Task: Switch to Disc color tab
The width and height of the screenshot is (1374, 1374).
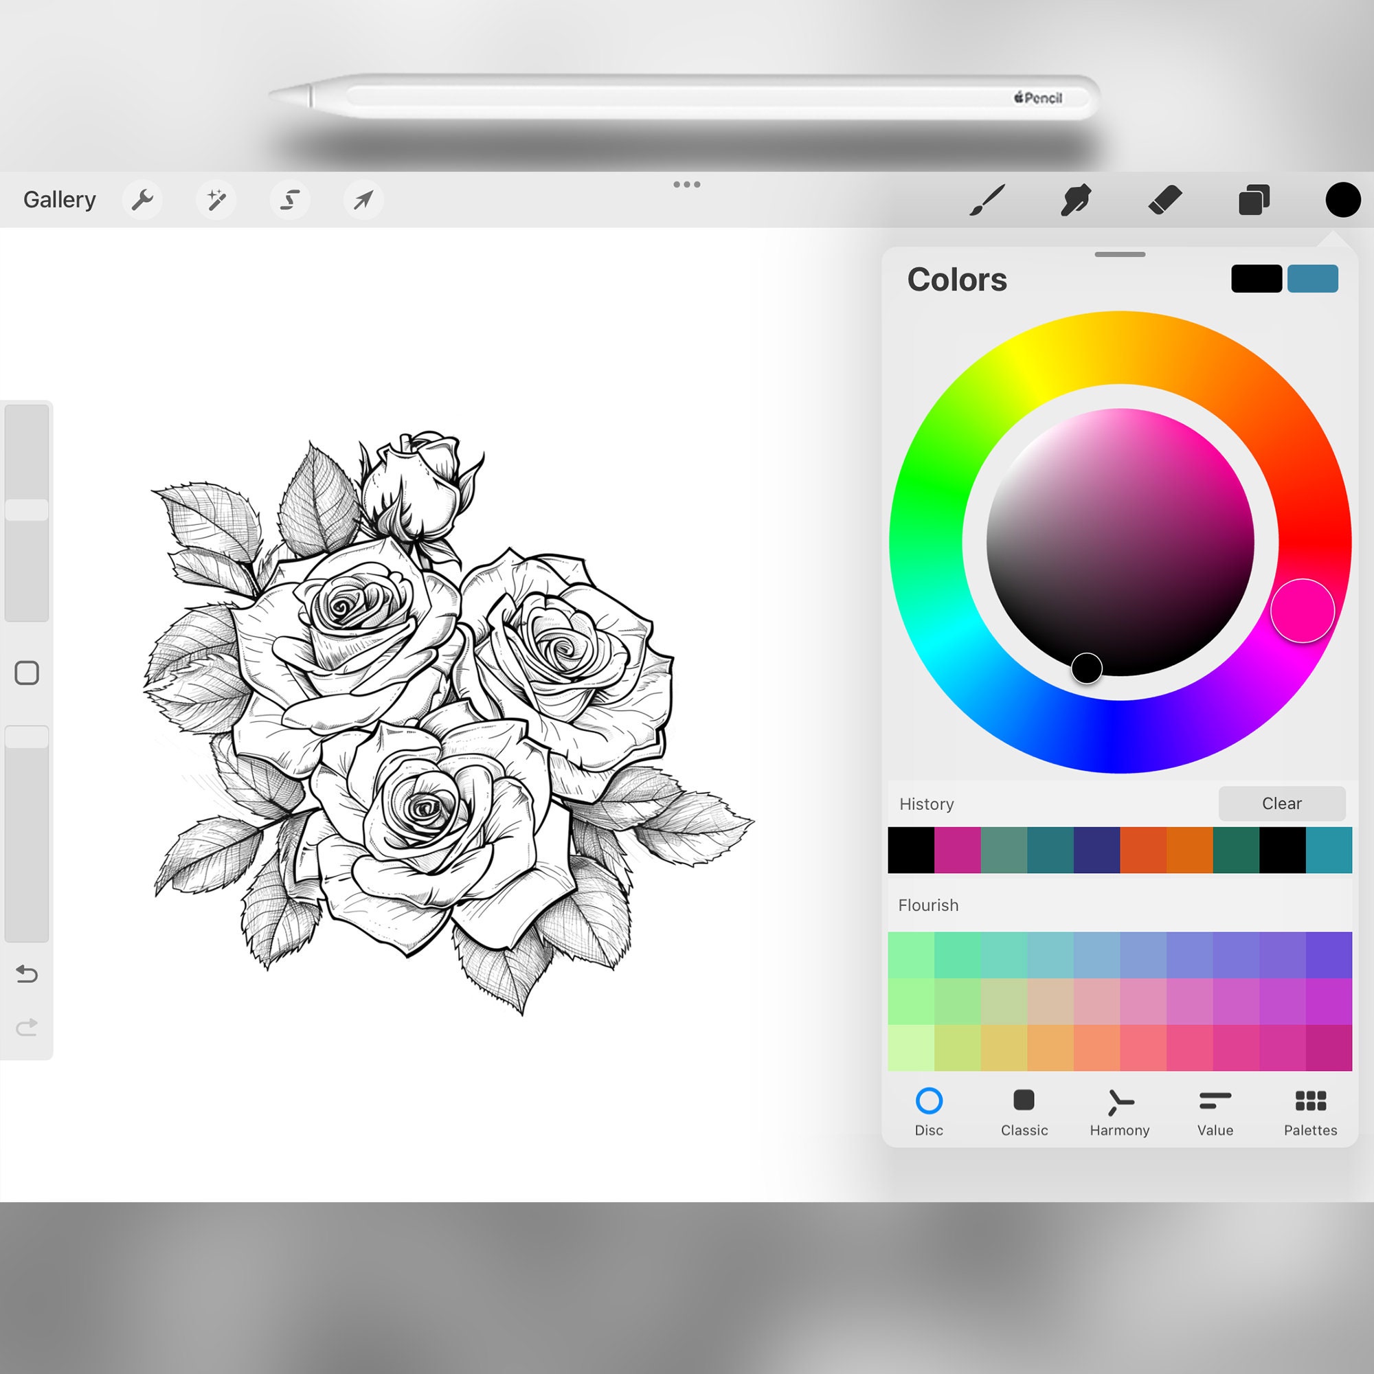Action: [x=929, y=1113]
